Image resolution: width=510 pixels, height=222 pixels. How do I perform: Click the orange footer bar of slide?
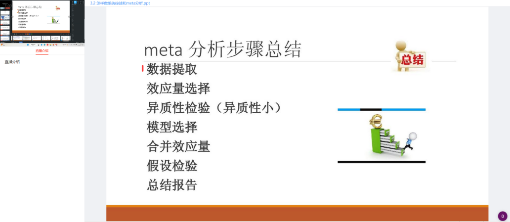pos(297,214)
